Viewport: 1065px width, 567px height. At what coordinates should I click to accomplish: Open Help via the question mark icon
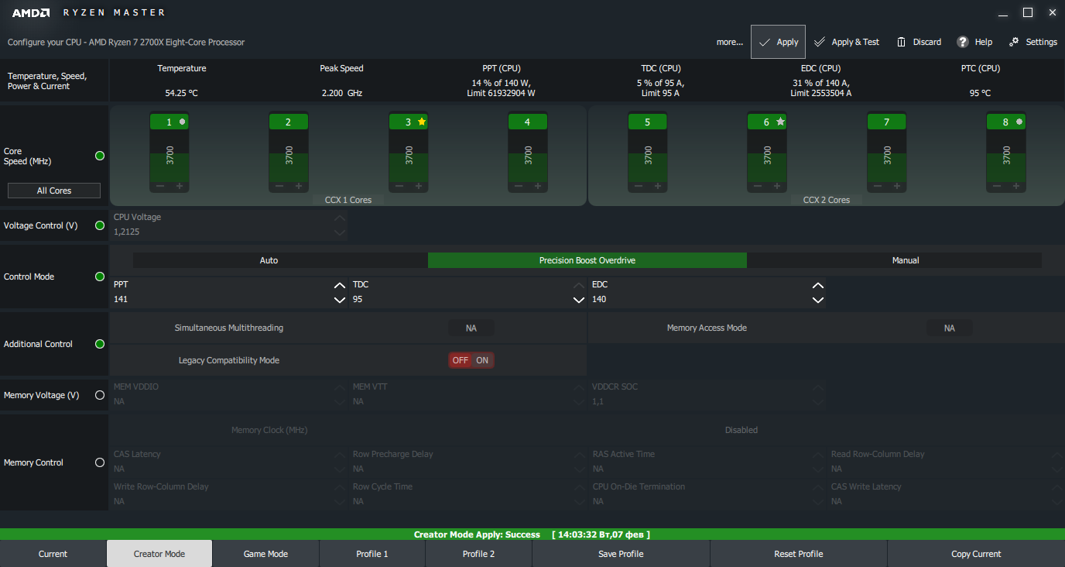974,42
